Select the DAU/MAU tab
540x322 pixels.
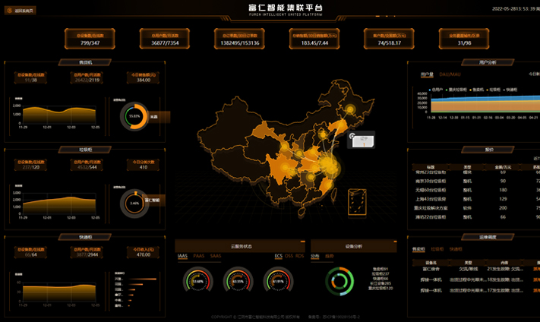pyautogui.click(x=450, y=74)
